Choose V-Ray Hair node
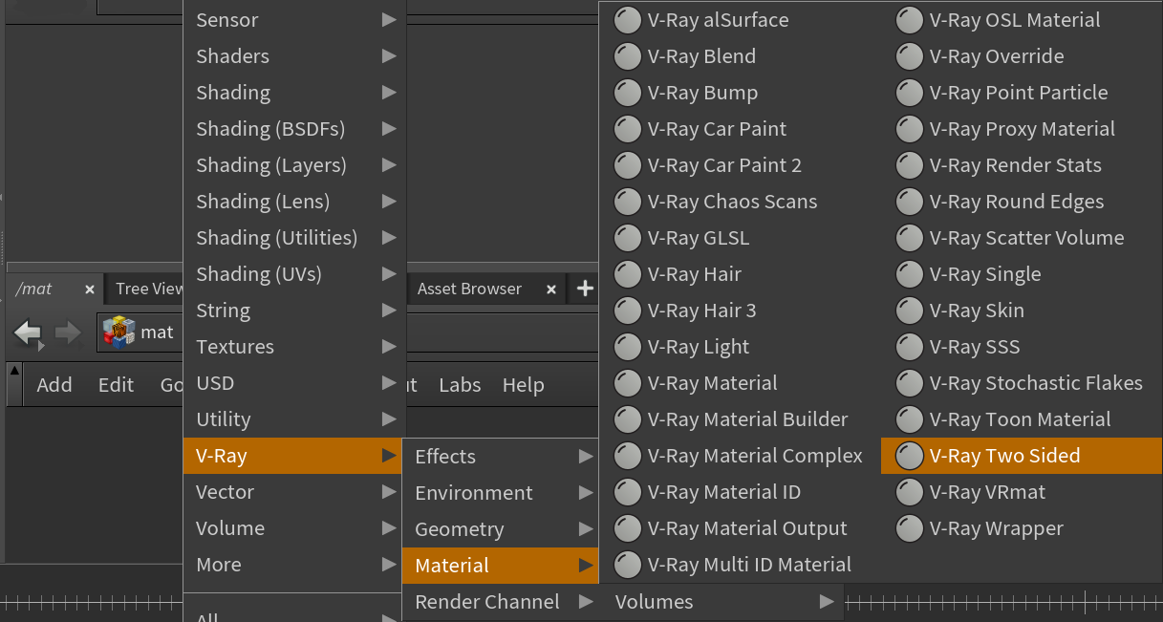Viewport: 1163px width, 622px height. tap(740, 274)
